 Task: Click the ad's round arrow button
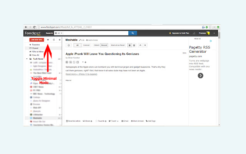click(201, 75)
